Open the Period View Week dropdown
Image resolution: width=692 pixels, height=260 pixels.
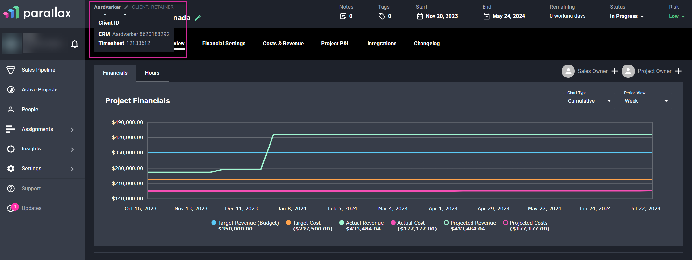pos(646,101)
